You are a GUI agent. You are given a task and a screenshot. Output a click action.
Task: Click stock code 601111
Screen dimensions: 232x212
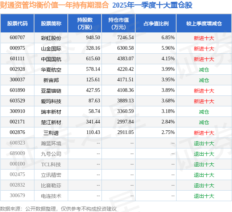pos(17,59)
